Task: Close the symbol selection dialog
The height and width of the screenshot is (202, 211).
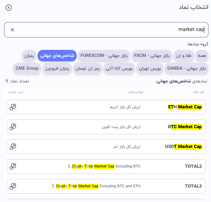Action: click(9, 8)
